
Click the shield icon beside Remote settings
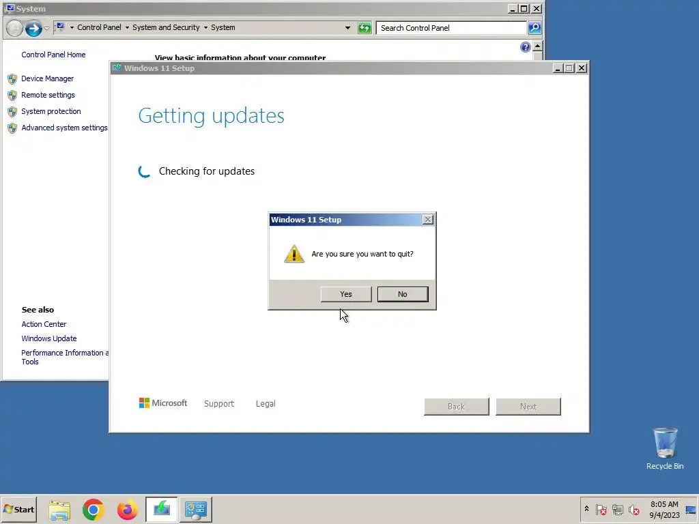click(12, 96)
